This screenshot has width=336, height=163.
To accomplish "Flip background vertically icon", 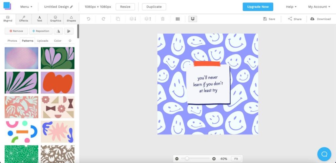I will click(x=69, y=31).
